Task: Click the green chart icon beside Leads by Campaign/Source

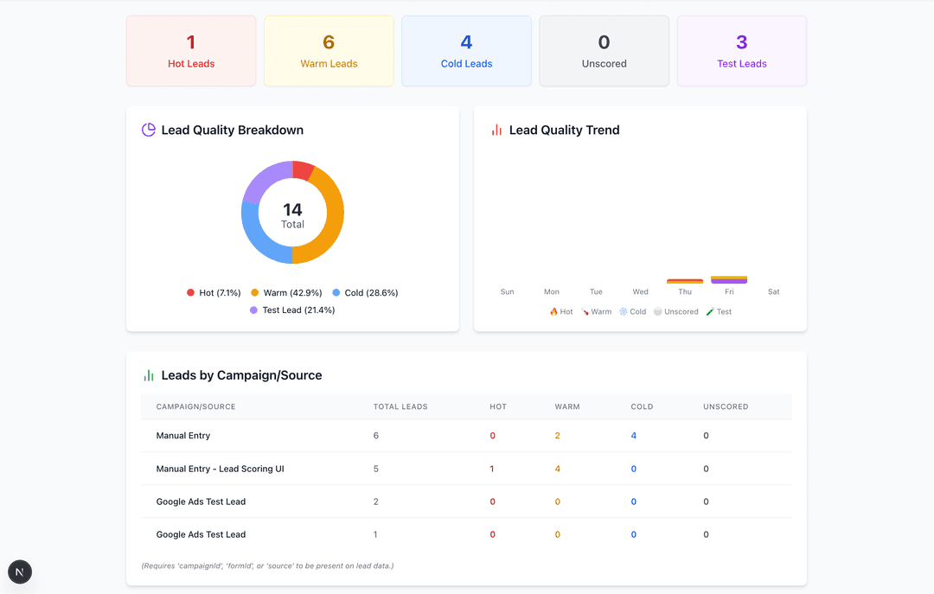Action: [149, 375]
